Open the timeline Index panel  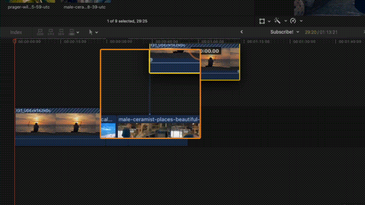(16, 32)
